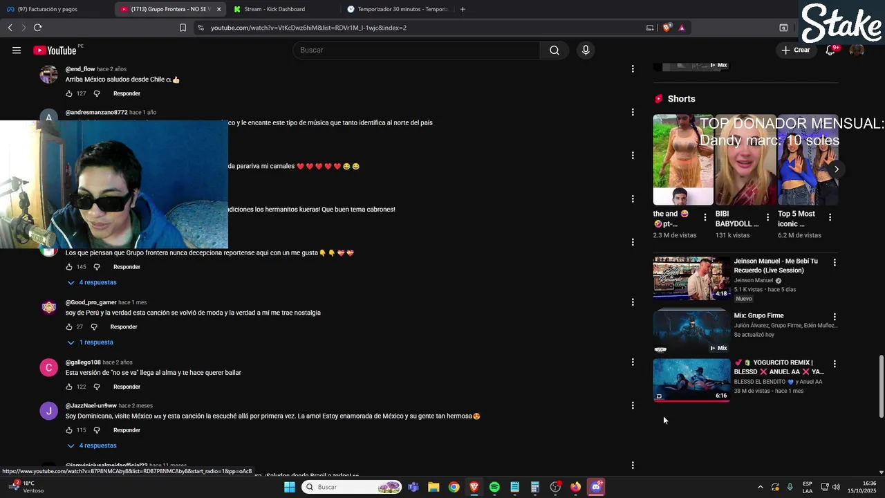Viewport: 885px width, 498px height.
Task: Like @gallego108's comment
Action: tap(69, 387)
